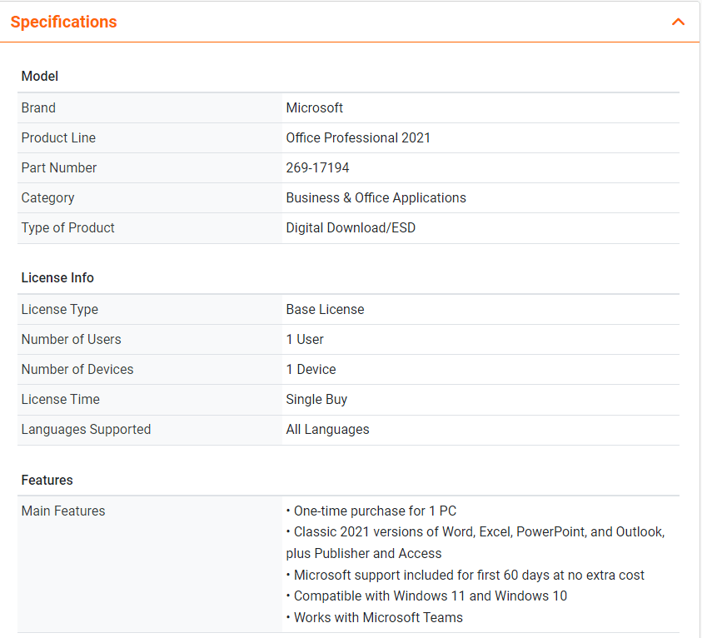702x638 pixels.
Task: Click the Category label
Action: click(48, 198)
